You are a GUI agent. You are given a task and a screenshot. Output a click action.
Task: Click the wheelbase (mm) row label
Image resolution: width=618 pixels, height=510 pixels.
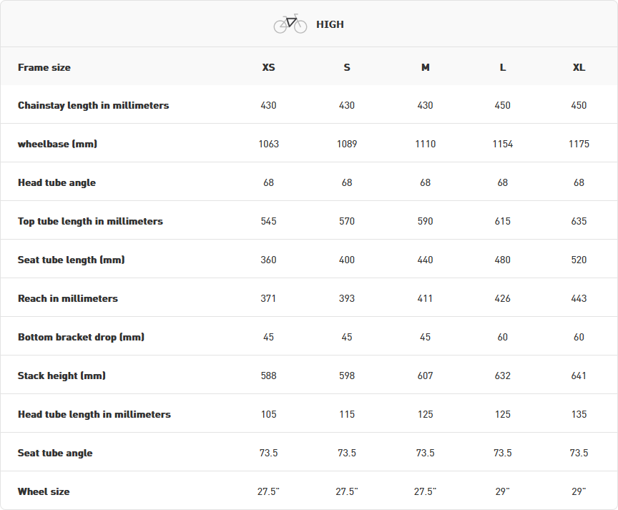(57, 144)
